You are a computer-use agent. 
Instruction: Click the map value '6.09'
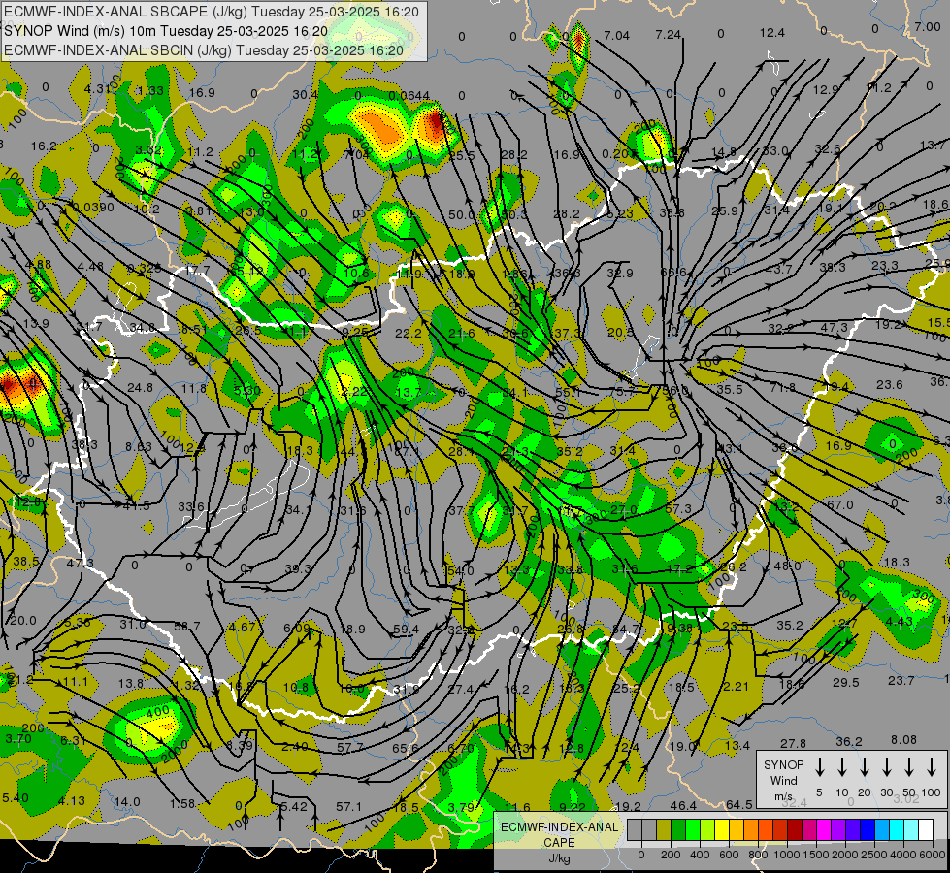[x=296, y=628]
